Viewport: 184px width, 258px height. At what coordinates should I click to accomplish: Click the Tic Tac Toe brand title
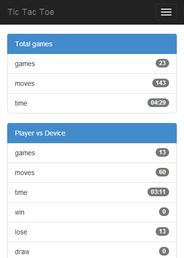(31, 12)
